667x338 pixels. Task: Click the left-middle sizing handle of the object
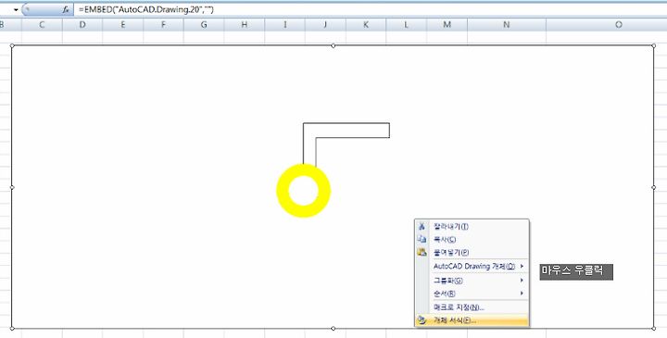point(12,187)
